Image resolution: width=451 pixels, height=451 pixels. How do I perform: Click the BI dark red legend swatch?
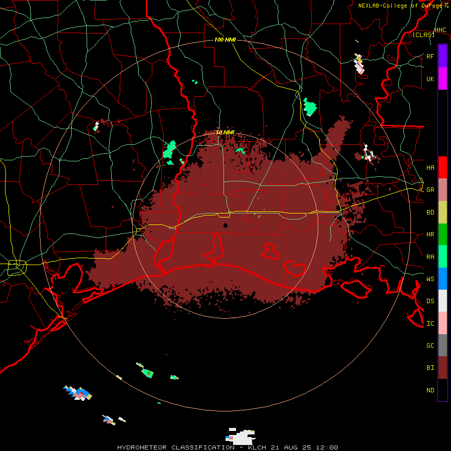click(x=442, y=368)
